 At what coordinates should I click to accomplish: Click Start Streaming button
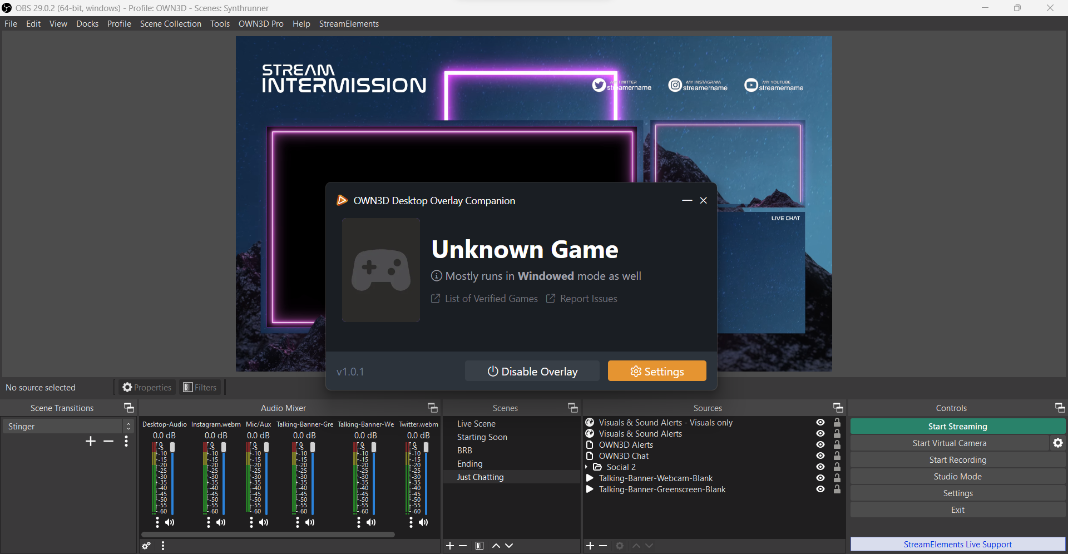[x=957, y=426]
